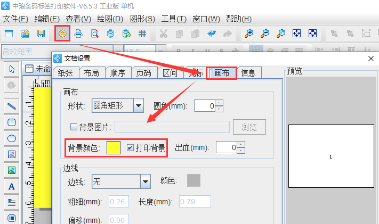Switch to the 布局 tab
This screenshot has height=224, width=379.
click(x=92, y=73)
